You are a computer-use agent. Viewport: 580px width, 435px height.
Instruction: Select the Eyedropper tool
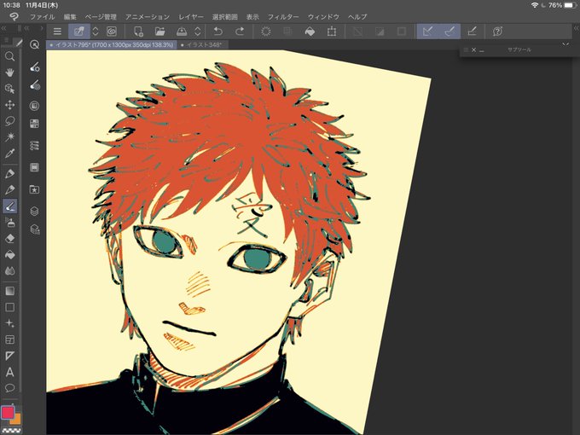9,154
